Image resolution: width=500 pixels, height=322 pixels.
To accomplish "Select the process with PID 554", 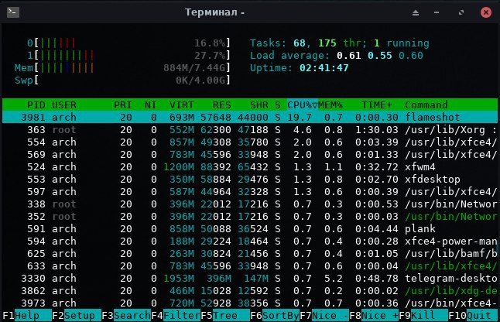I will [x=250, y=142].
